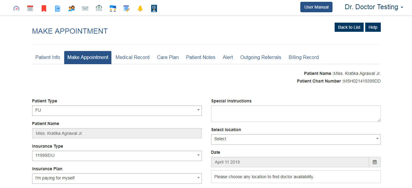Image resolution: width=412 pixels, height=188 pixels.
Task: Open the calendar picker beside the Date field
Action: pyautogui.click(x=375, y=162)
